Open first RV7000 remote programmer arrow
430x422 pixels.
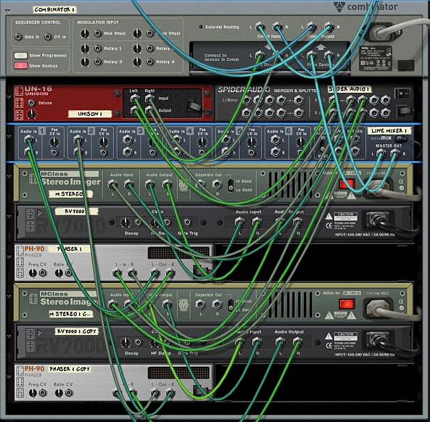[x=39, y=212]
